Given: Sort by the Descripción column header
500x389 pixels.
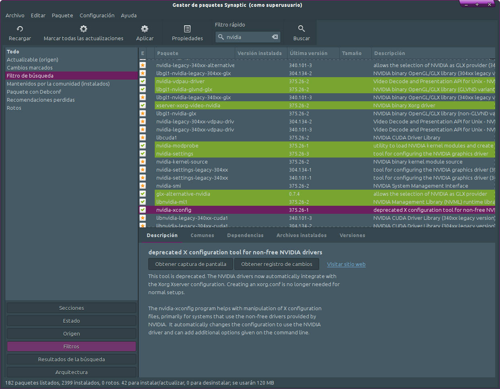Looking at the screenshot, I should click(433, 53).
